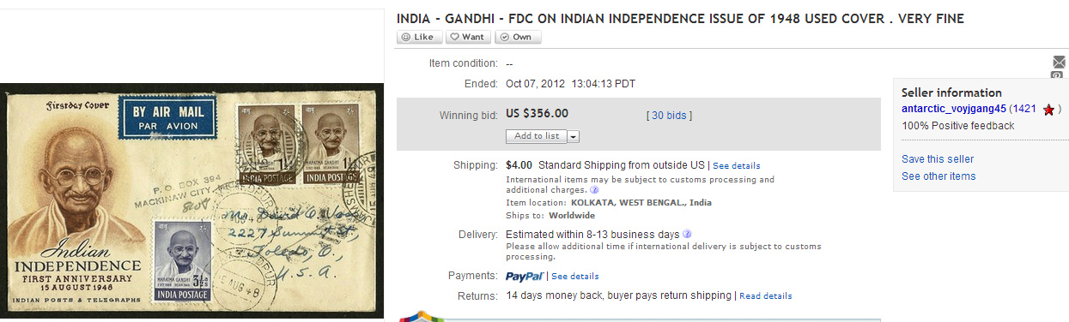The width and height of the screenshot is (1069, 322).
Task: Click help icon beside customs charges text
Action: tap(595, 190)
